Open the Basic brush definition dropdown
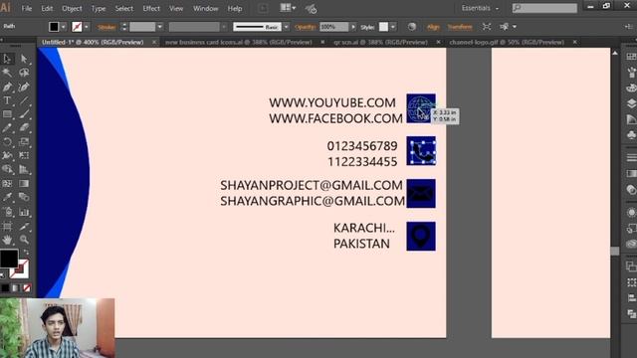This screenshot has height=358, width=637. (x=287, y=27)
